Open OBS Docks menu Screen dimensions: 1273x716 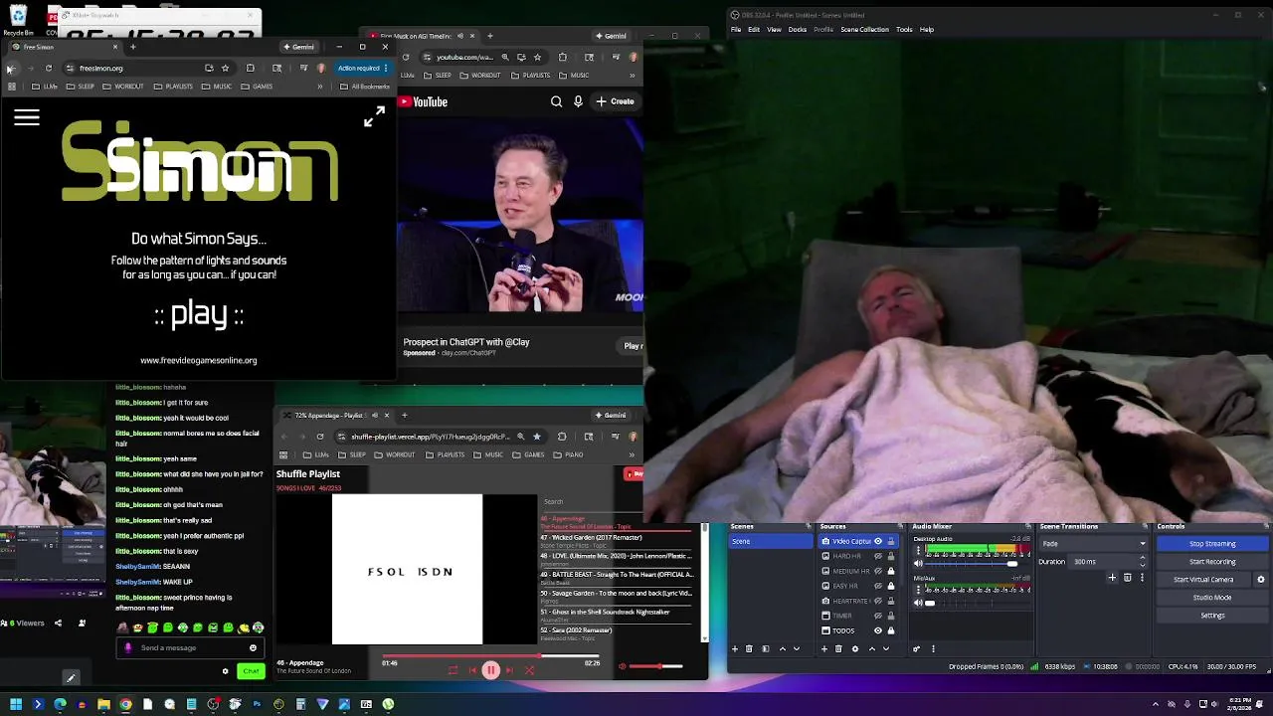798,29
